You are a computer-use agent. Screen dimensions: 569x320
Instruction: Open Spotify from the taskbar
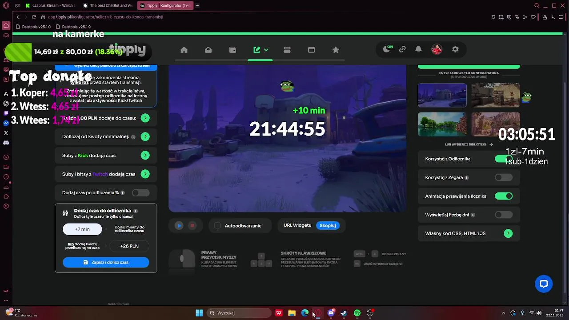[x=357, y=313]
